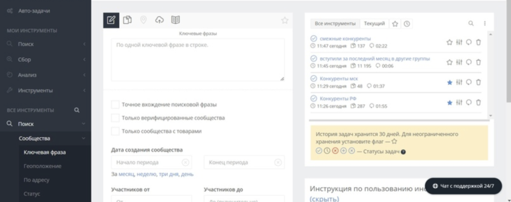This screenshot has height=202, width=511.
Task: Focus the "Ключевые фразы" text area
Action: tap(198, 60)
